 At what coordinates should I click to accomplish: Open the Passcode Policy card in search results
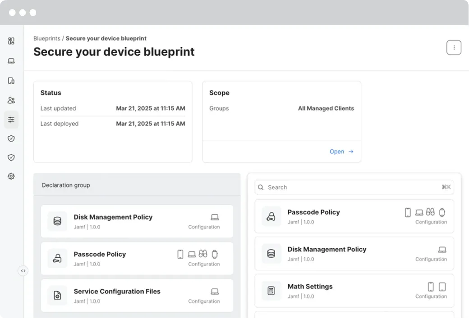coord(354,216)
